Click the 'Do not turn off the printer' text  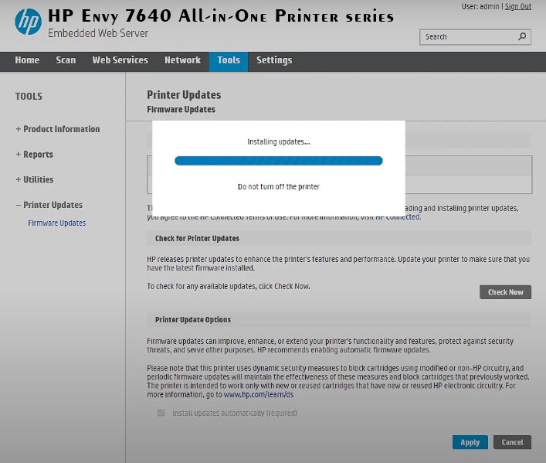(279, 187)
